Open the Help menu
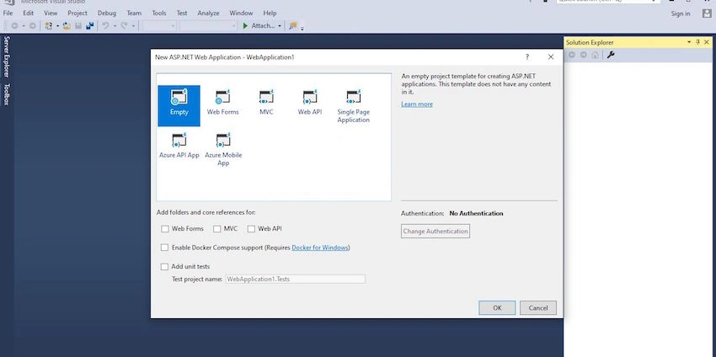 pos(270,13)
